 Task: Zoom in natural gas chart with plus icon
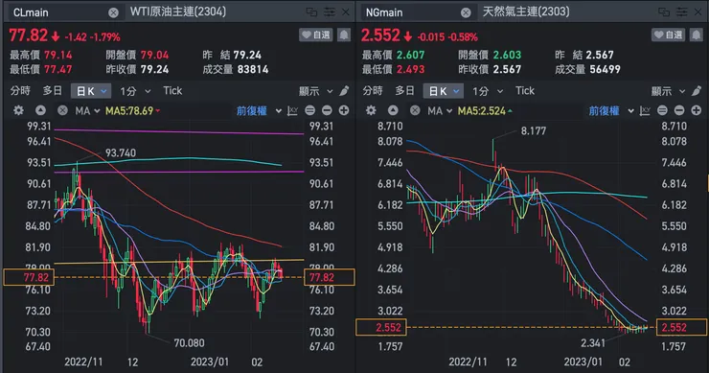697,110
